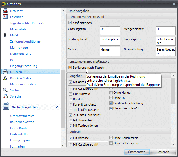Open the Kostenstellen list
Image resolution: width=178 pixels, height=157 pixels.
click(x=20, y=134)
